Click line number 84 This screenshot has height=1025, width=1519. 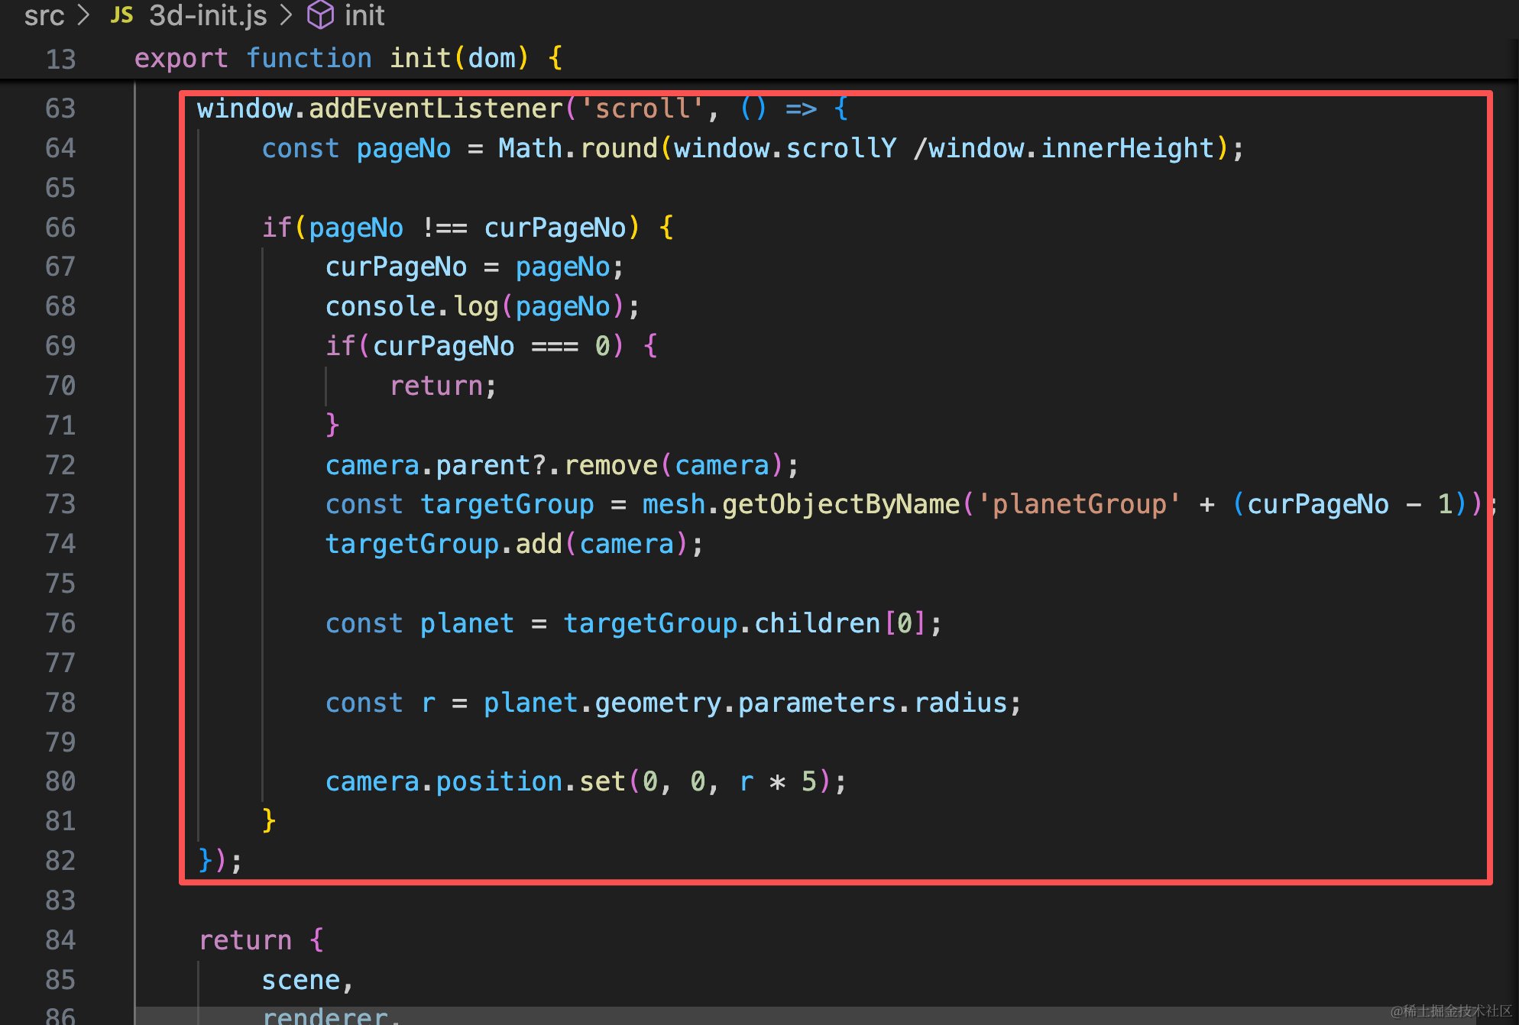pyautogui.click(x=60, y=940)
